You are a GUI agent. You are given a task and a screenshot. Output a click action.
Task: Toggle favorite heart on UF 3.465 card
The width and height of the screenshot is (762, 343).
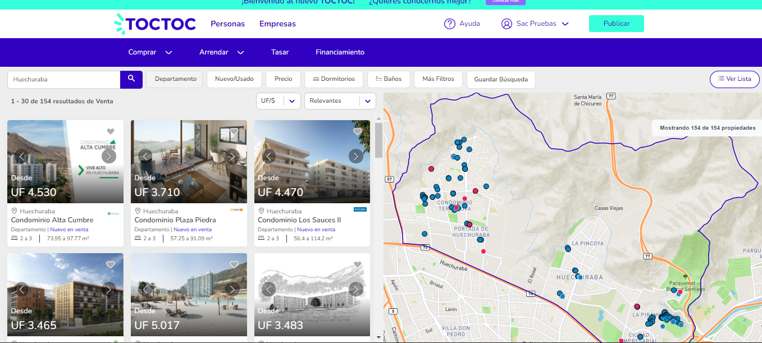111,264
